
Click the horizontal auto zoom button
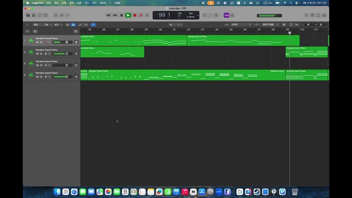(297, 25)
